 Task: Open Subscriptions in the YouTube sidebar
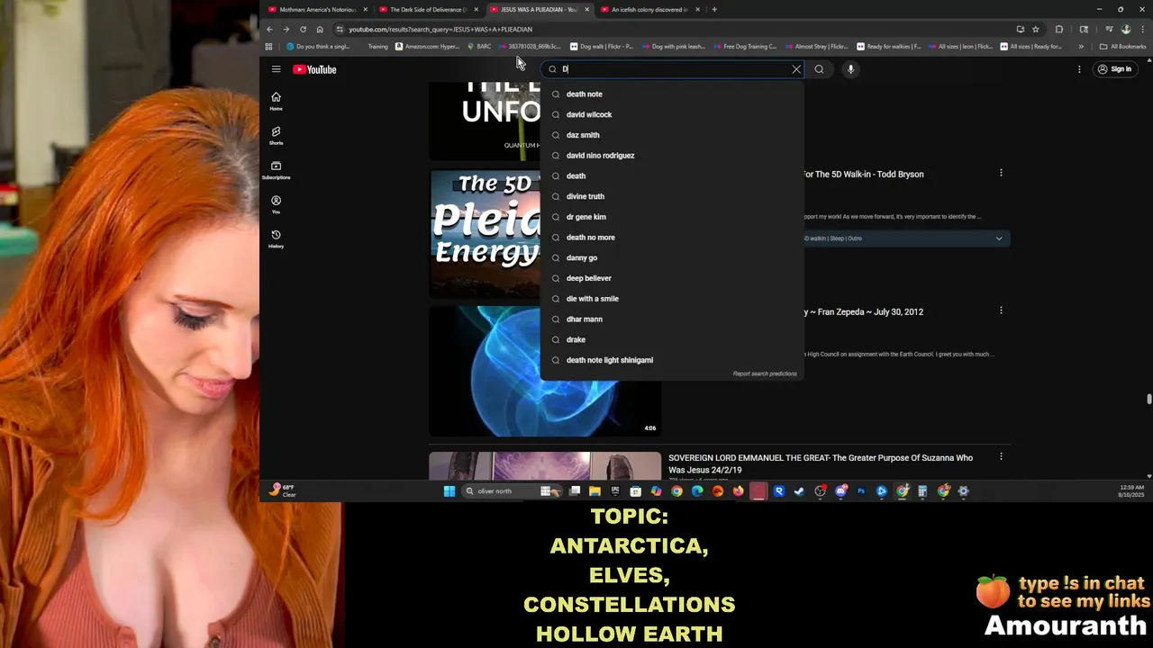tap(276, 170)
